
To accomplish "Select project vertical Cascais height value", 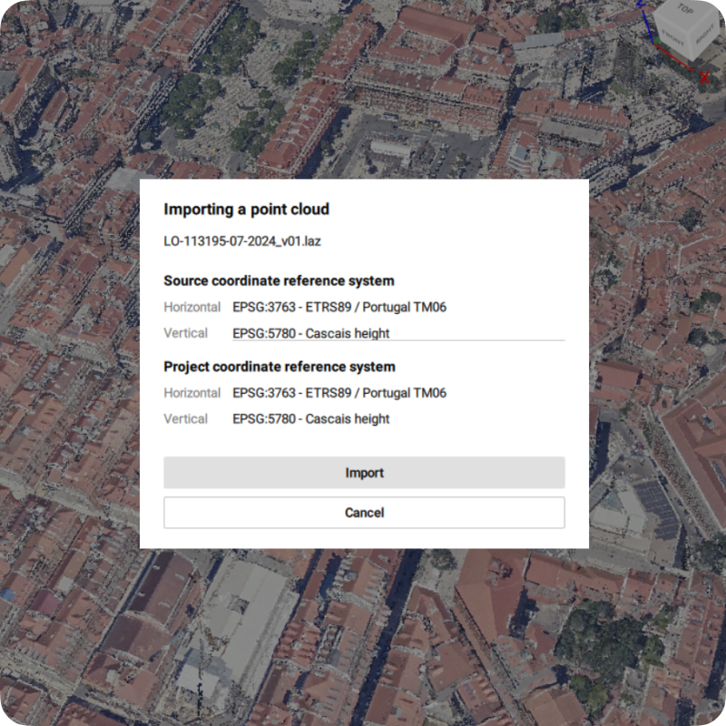I will coord(310,418).
